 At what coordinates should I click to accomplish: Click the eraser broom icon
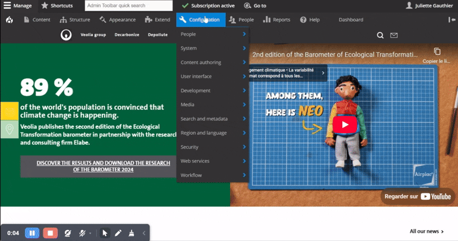[132, 233]
